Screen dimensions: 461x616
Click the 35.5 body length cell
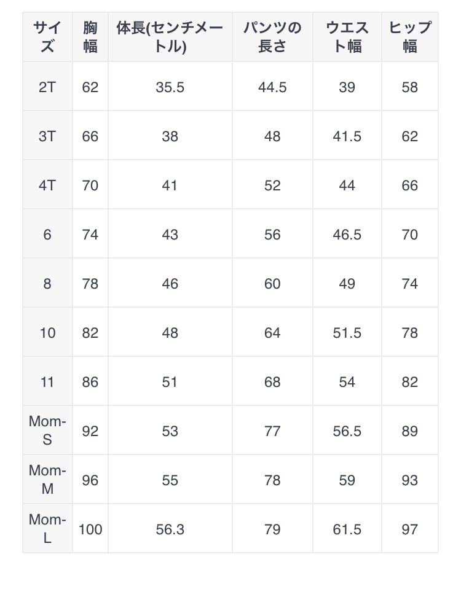[x=170, y=87]
